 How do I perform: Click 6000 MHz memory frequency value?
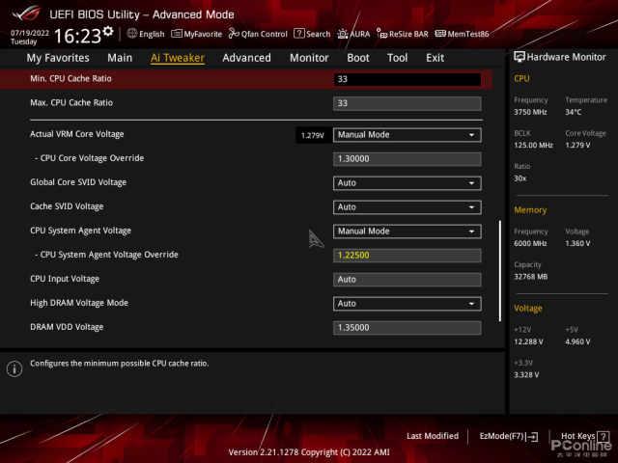[x=530, y=244]
